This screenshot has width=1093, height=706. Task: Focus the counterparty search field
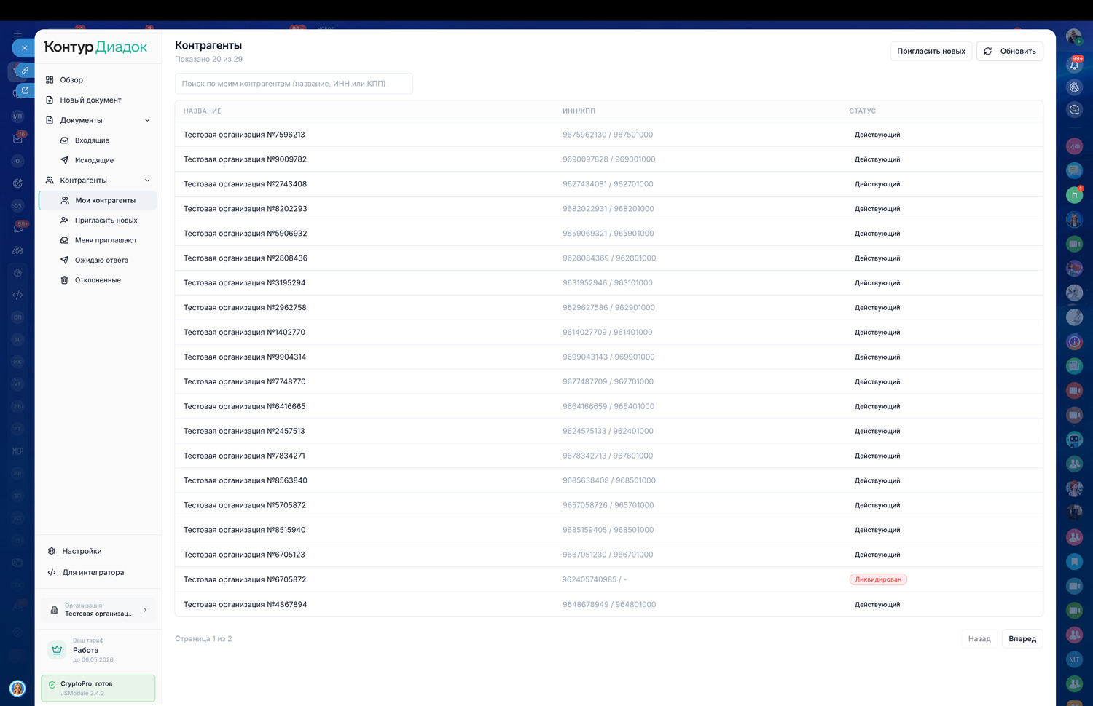(294, 84)
